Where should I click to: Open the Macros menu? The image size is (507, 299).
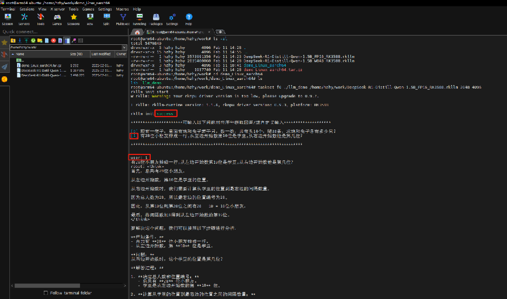click(122, 9)
